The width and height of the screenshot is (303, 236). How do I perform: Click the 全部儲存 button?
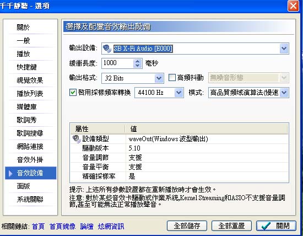pos(187,226)
